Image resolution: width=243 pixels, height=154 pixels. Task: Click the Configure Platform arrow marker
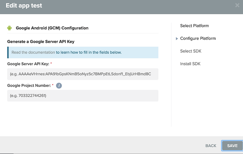(177, 39)
